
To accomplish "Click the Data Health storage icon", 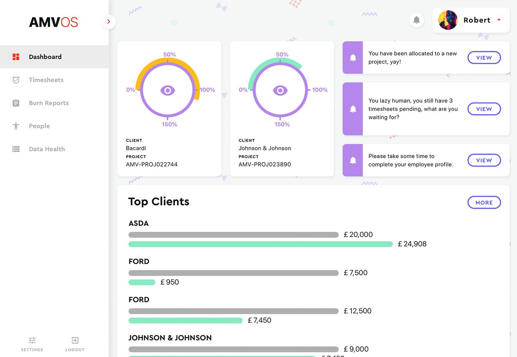I will 16,149.
